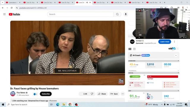Show hidden system tray icons chevron
The image size is (190, 107).
[162, 104]
